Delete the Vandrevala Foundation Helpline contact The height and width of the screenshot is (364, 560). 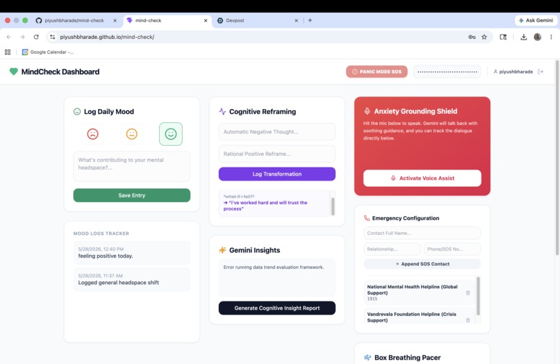(x=468, y=320)
